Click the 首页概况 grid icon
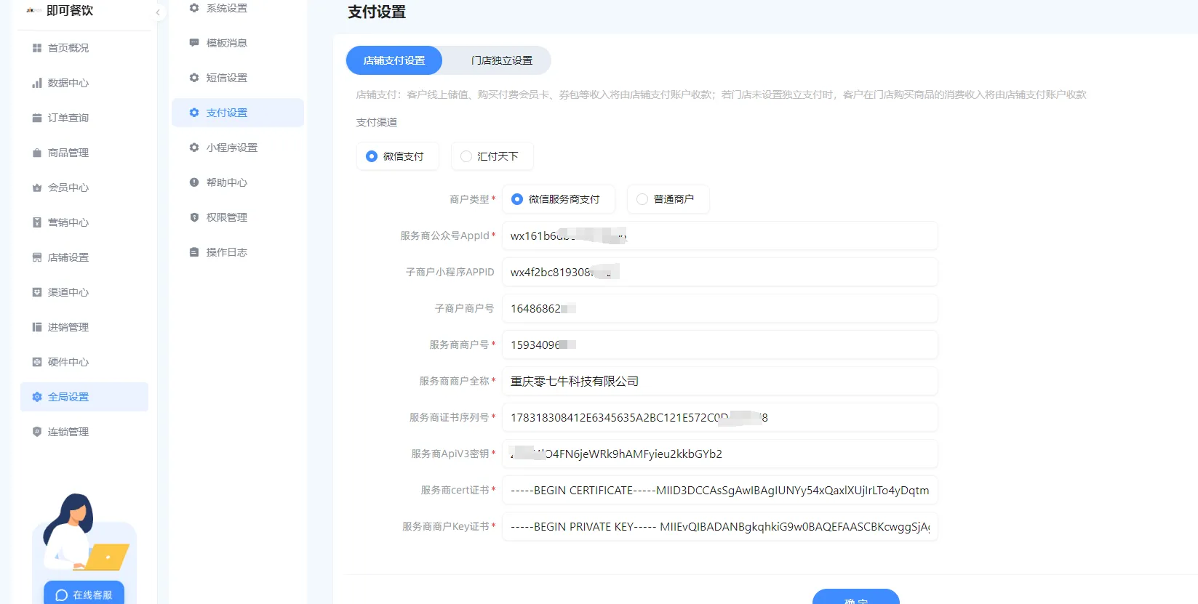This screenshot has width=1198, height=604. coord(37,48)
